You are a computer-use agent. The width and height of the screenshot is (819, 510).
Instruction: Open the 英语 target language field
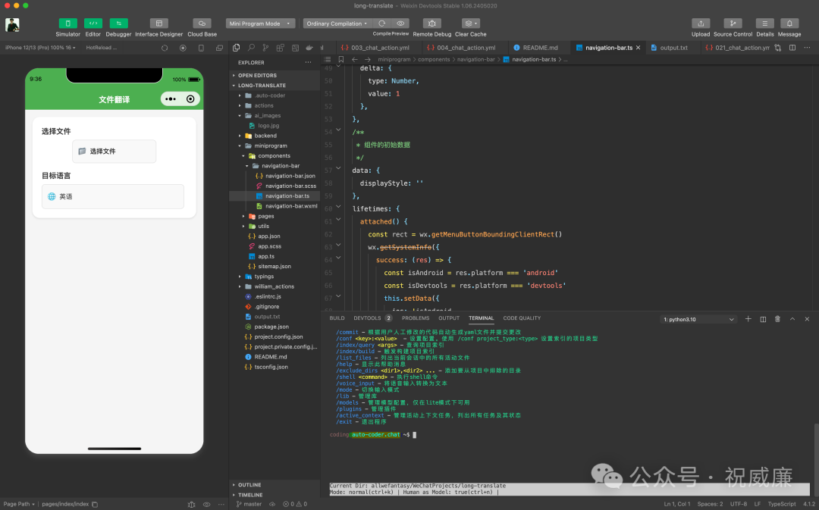click(113, 196)
